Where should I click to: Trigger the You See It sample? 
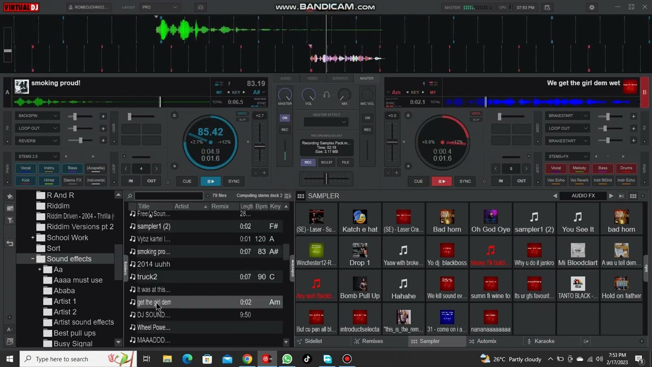[x=578, y=220]
